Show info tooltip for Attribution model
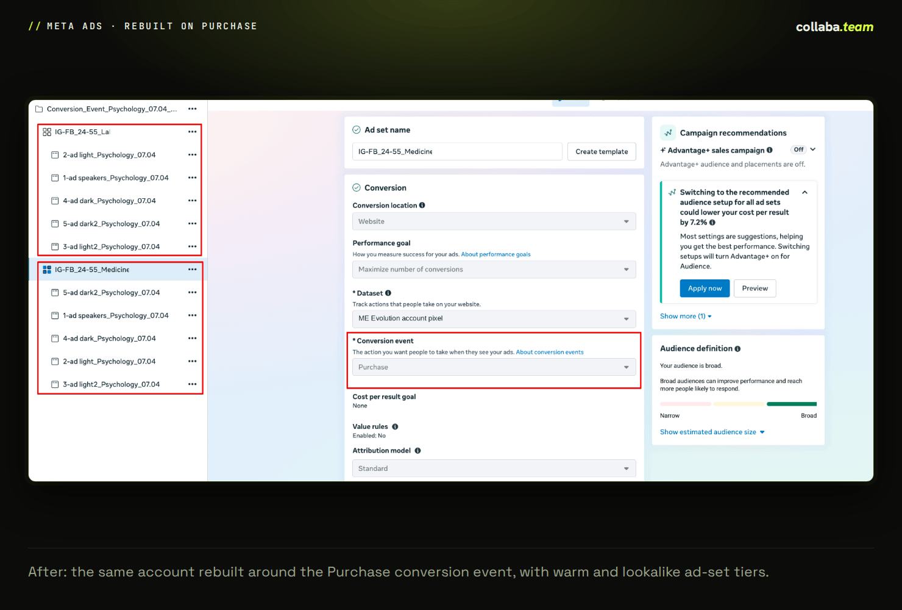This screenshot has width=902, height=610. [418, 451]
